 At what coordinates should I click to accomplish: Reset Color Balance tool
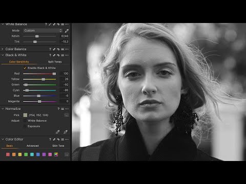(58, 49)
